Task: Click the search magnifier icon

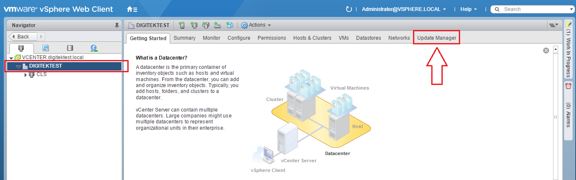Action: [497, 9]
